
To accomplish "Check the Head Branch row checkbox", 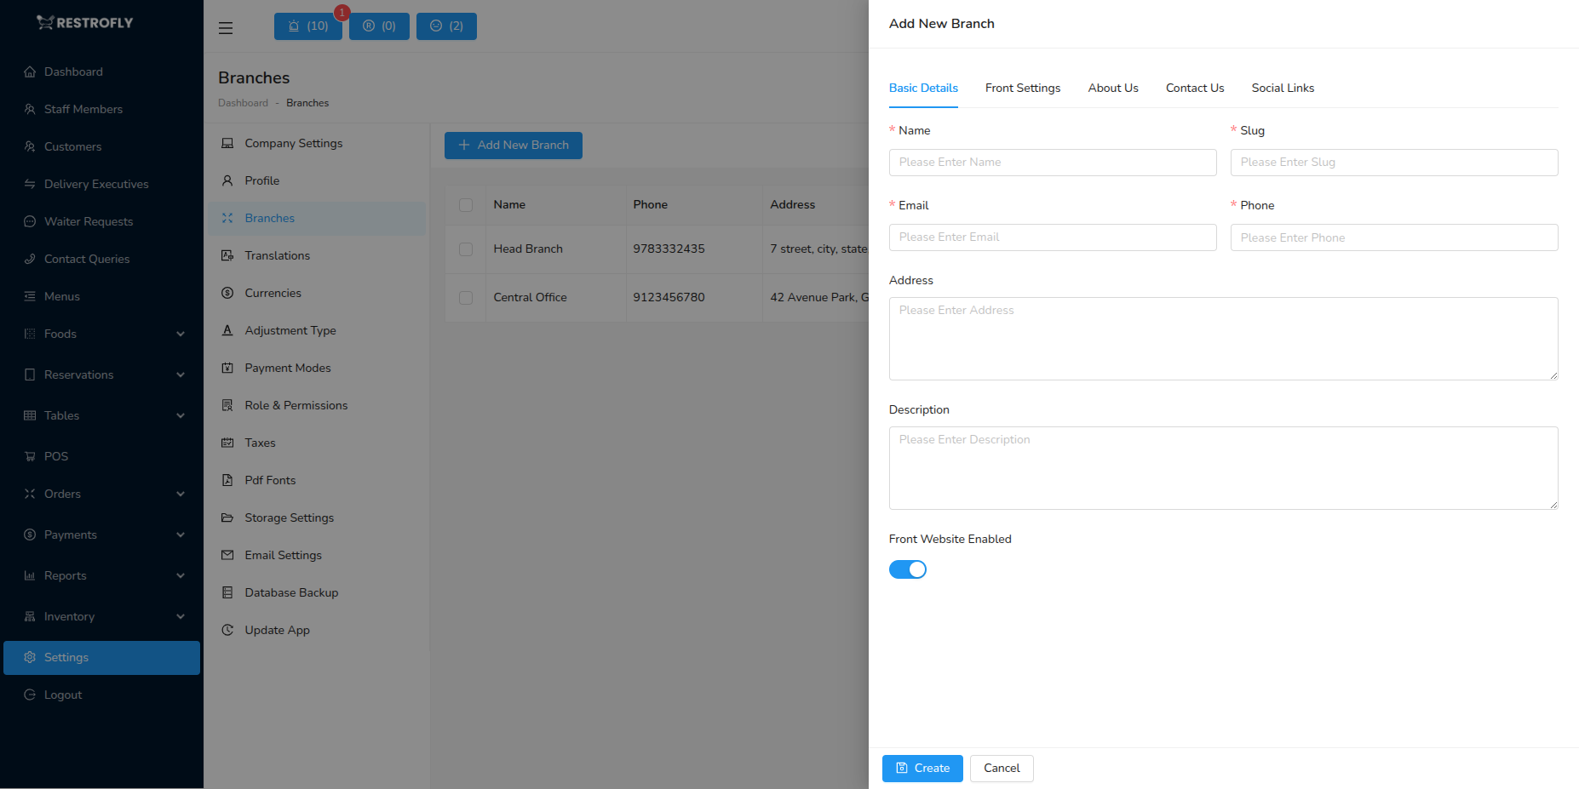I will pos(466,249).
